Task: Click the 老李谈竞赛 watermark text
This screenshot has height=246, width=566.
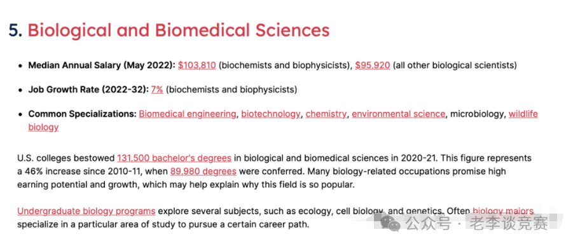Action: click(x=509, y=224)
